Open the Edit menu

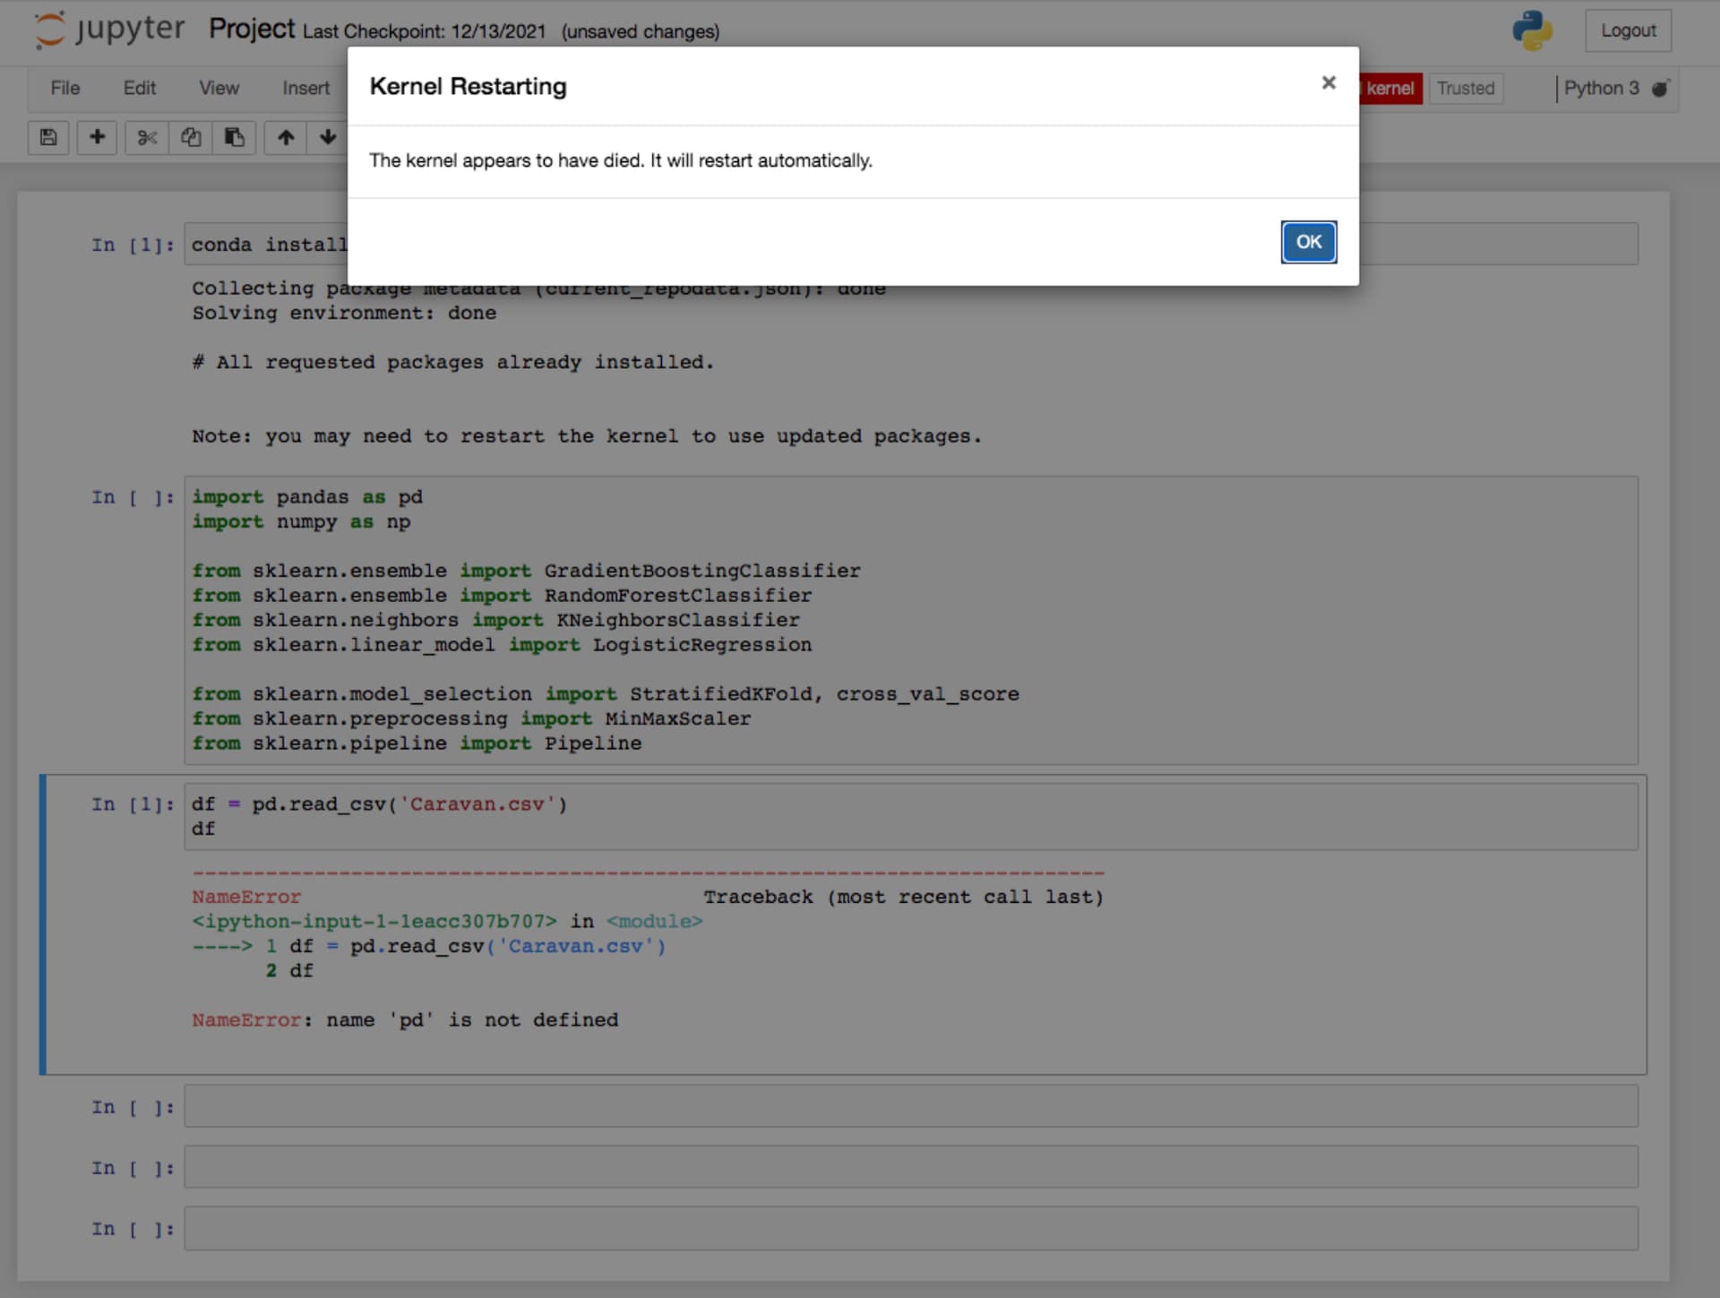pyautogui.click(x=139, y=88)
